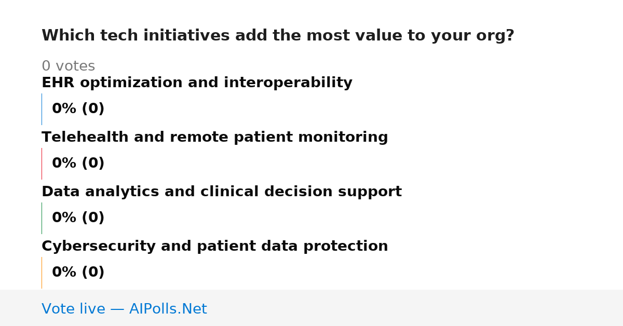This screenshot has width=623, height=326.
Task: Select Data analytics and clinical decision support
Action: (222, 192)
